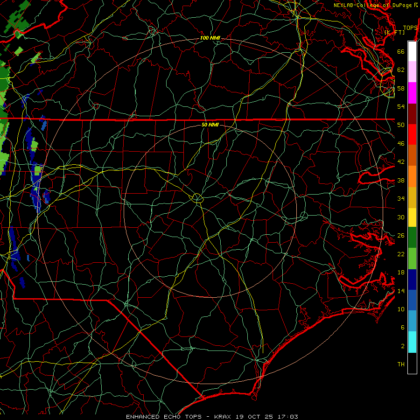This screenshot has width=420, height=420.
Task: Click the 17:03 timestamp in caption
Action: point(288,417)
